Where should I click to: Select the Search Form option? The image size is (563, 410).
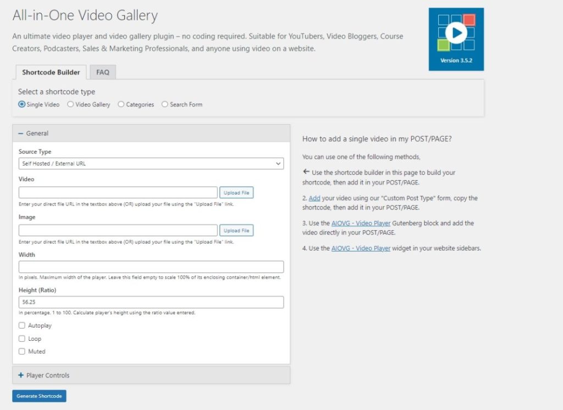pyautogui.click(x=164, y=104)
